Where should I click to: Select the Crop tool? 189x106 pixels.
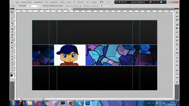point(12,23)
